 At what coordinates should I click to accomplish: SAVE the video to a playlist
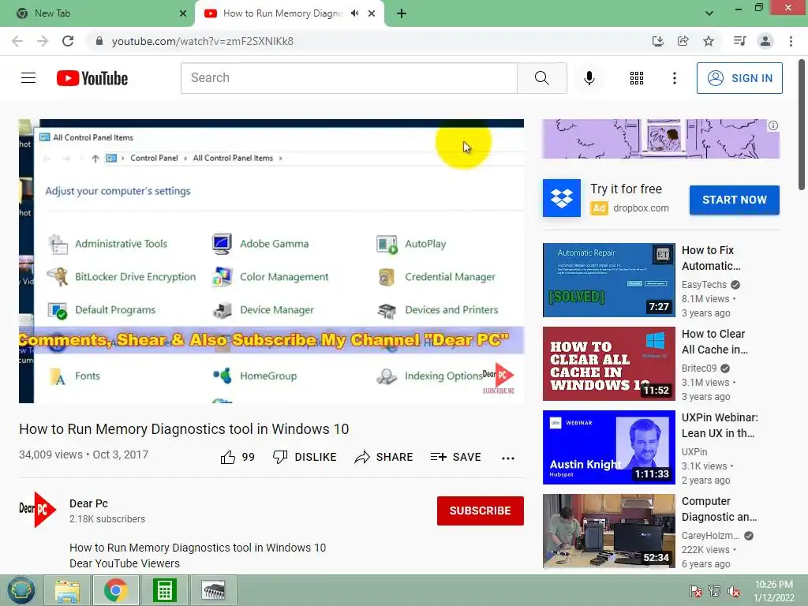coord(455,457)
